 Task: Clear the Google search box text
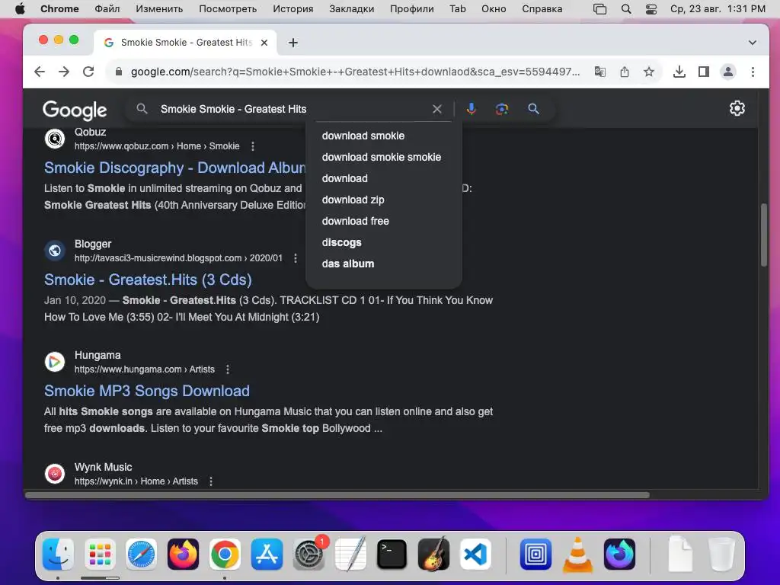click(x=436, y=109)
